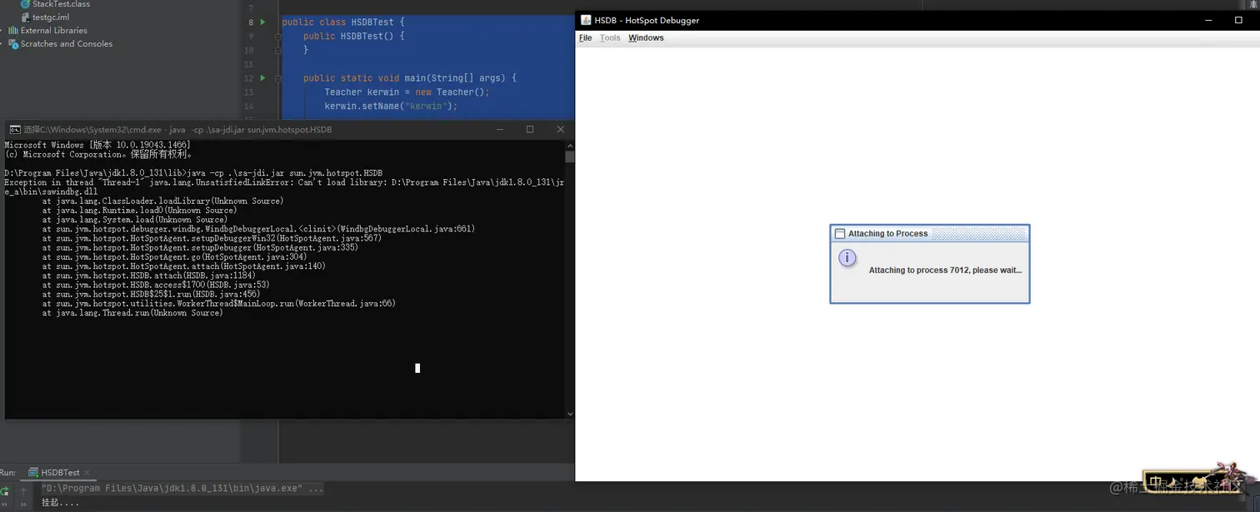Click testgc.iml file icon
Viewport: 1260px width, 512px height.
click(25, 17)
